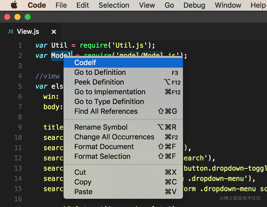The image size is (267, 207).
Task: Open the View menu
Action: click(x=147, y=5)
